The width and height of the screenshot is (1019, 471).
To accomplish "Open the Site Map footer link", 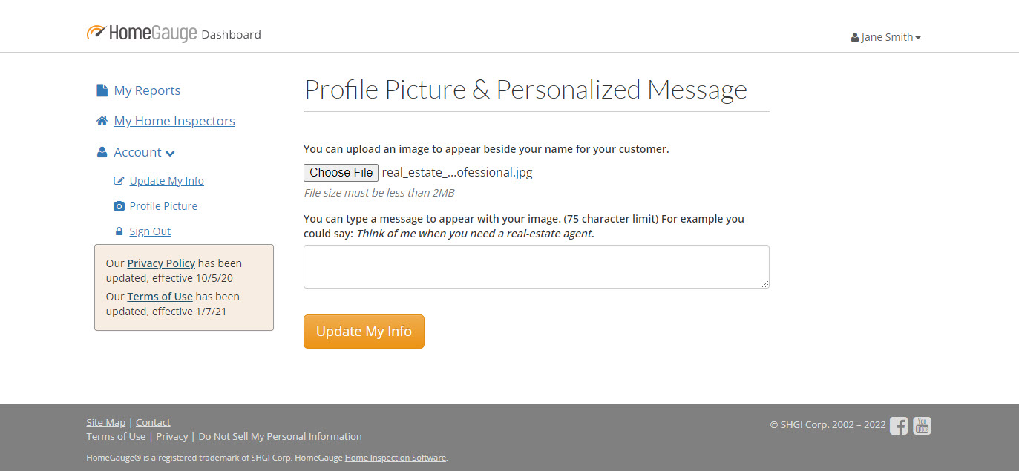I will [106, 423].
